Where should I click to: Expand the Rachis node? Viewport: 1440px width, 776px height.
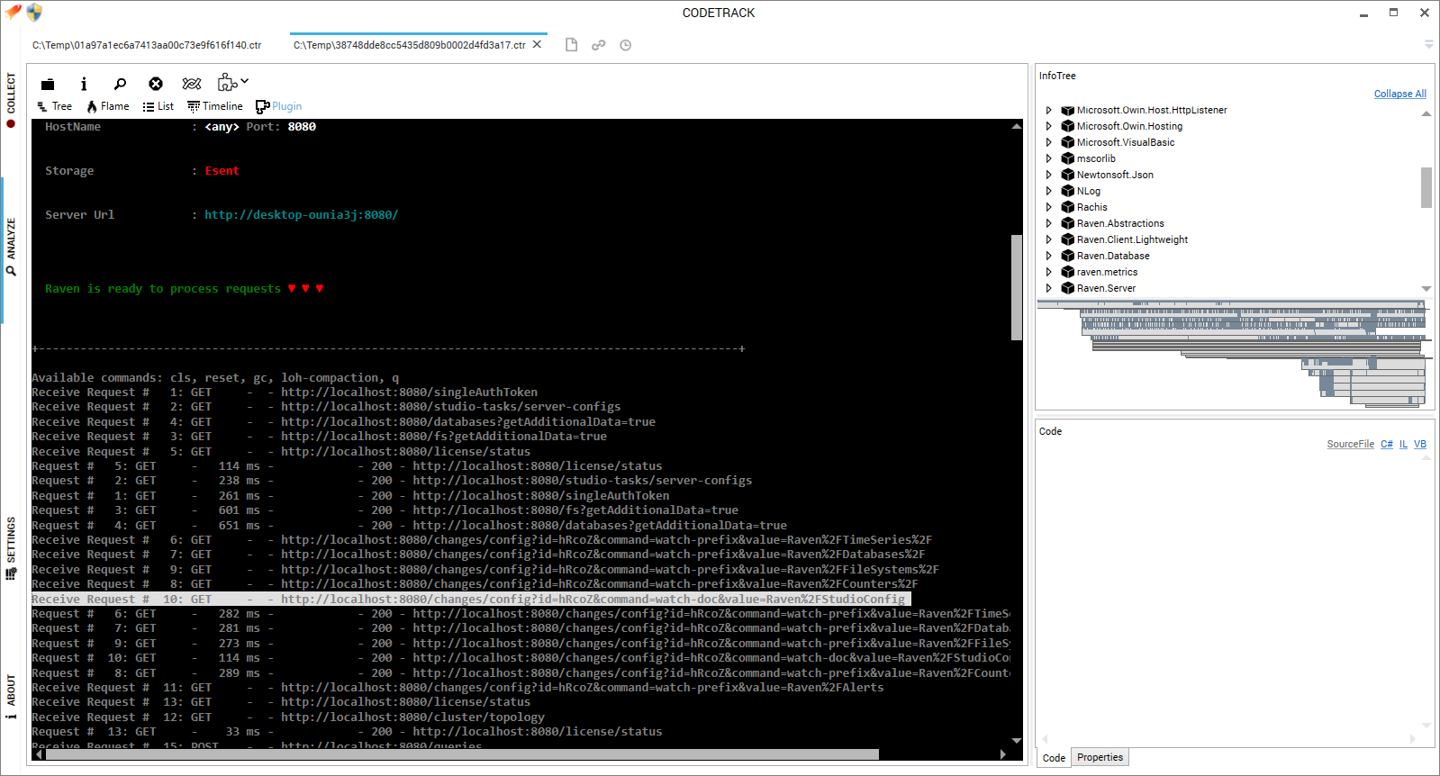coord(1048,207)
